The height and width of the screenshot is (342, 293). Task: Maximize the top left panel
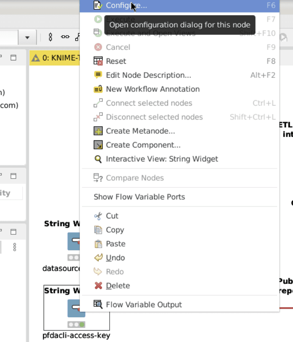pos(13,57)
